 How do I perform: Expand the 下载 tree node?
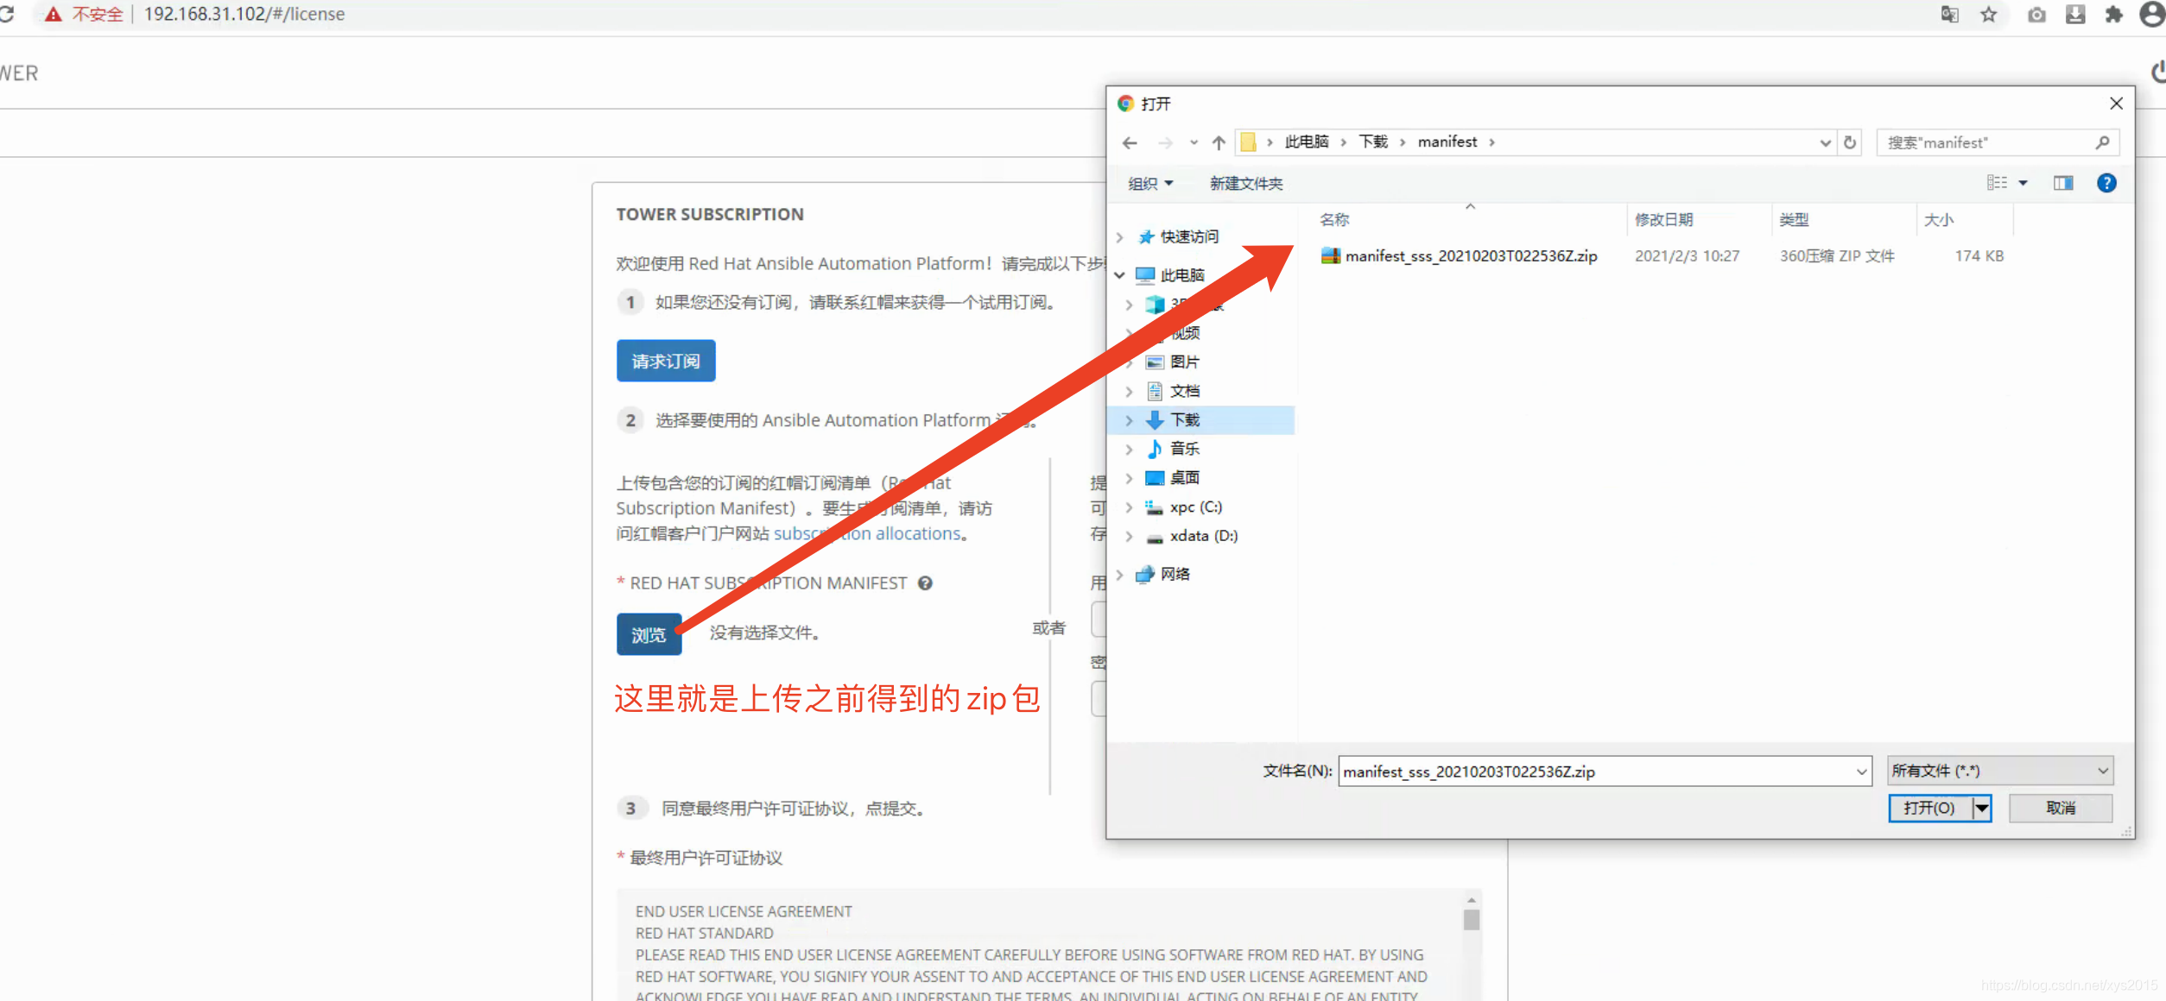click(x=1129, y=420)
